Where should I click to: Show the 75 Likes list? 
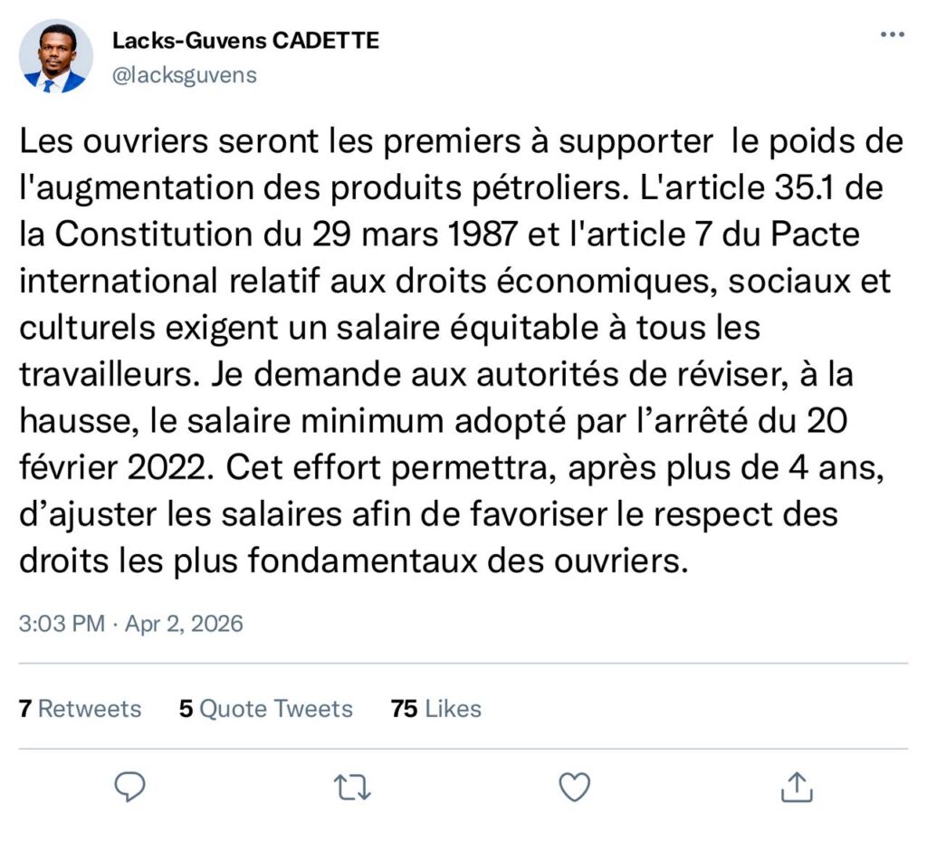pyautogui.click(x=435, y=708)
